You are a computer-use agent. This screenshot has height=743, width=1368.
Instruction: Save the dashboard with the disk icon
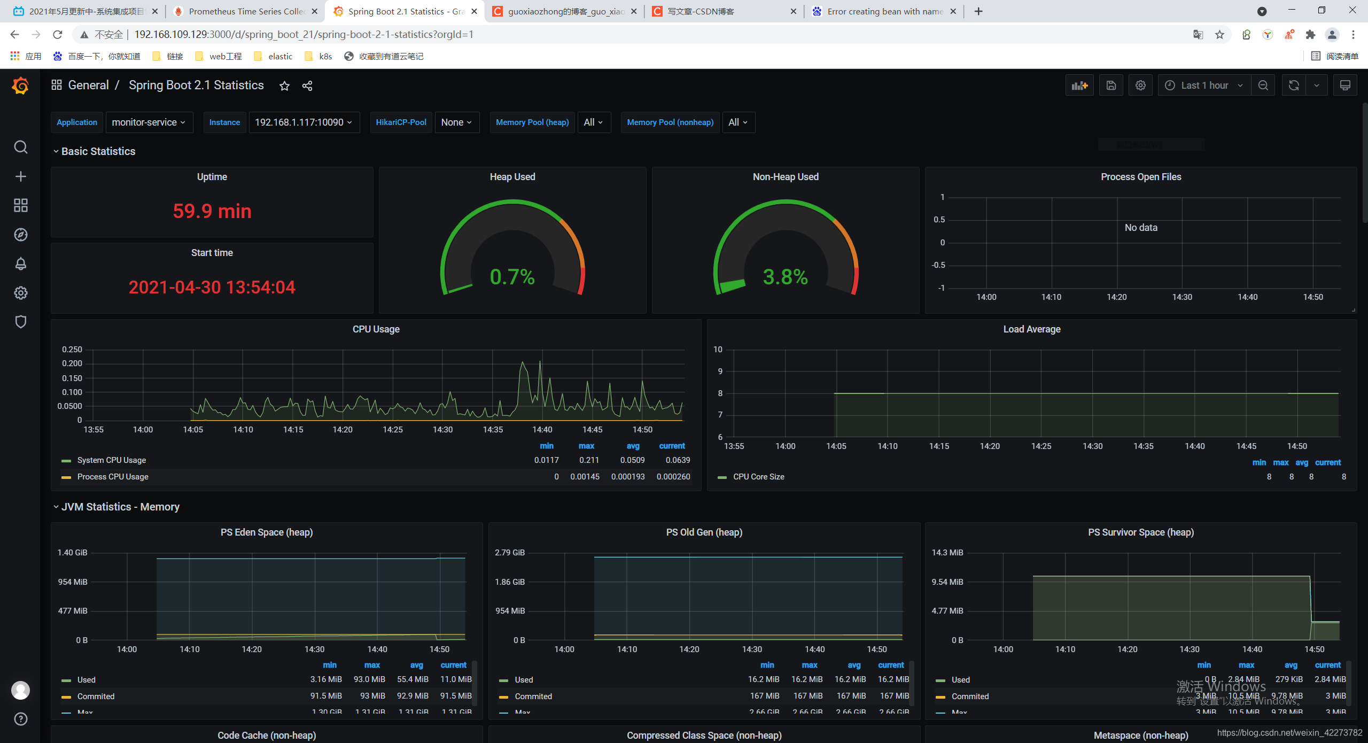tap(1111, 86)
